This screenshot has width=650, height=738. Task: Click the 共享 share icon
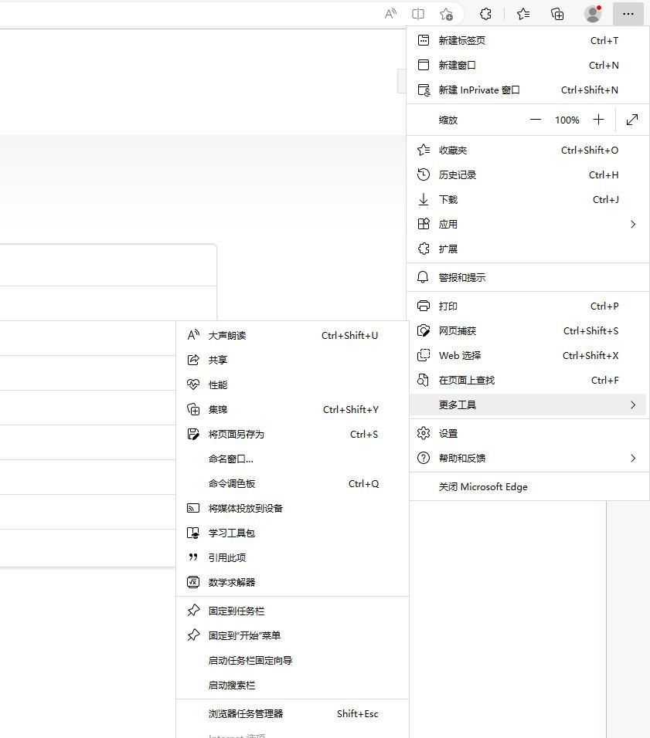coord(193,360)
